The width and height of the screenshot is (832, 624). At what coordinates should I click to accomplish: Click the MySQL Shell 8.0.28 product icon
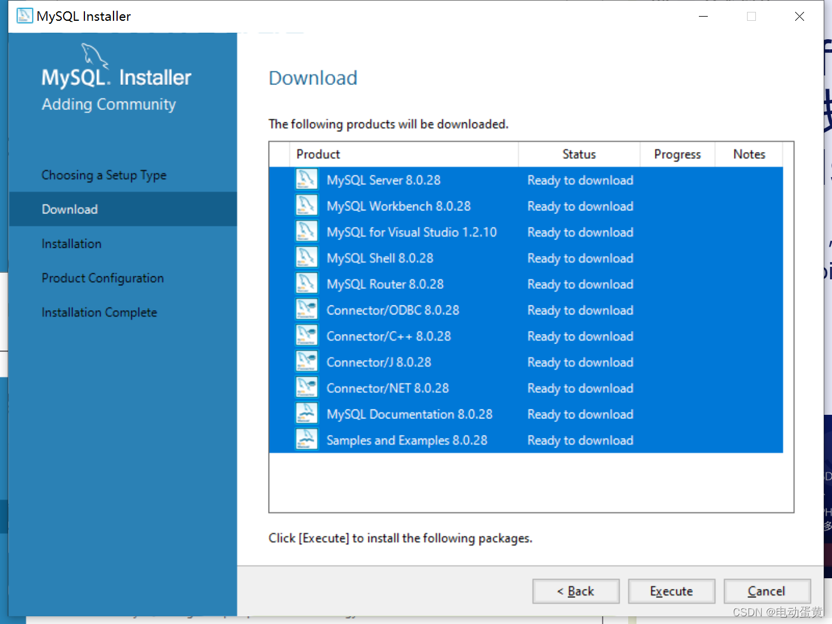pos(307,258)
